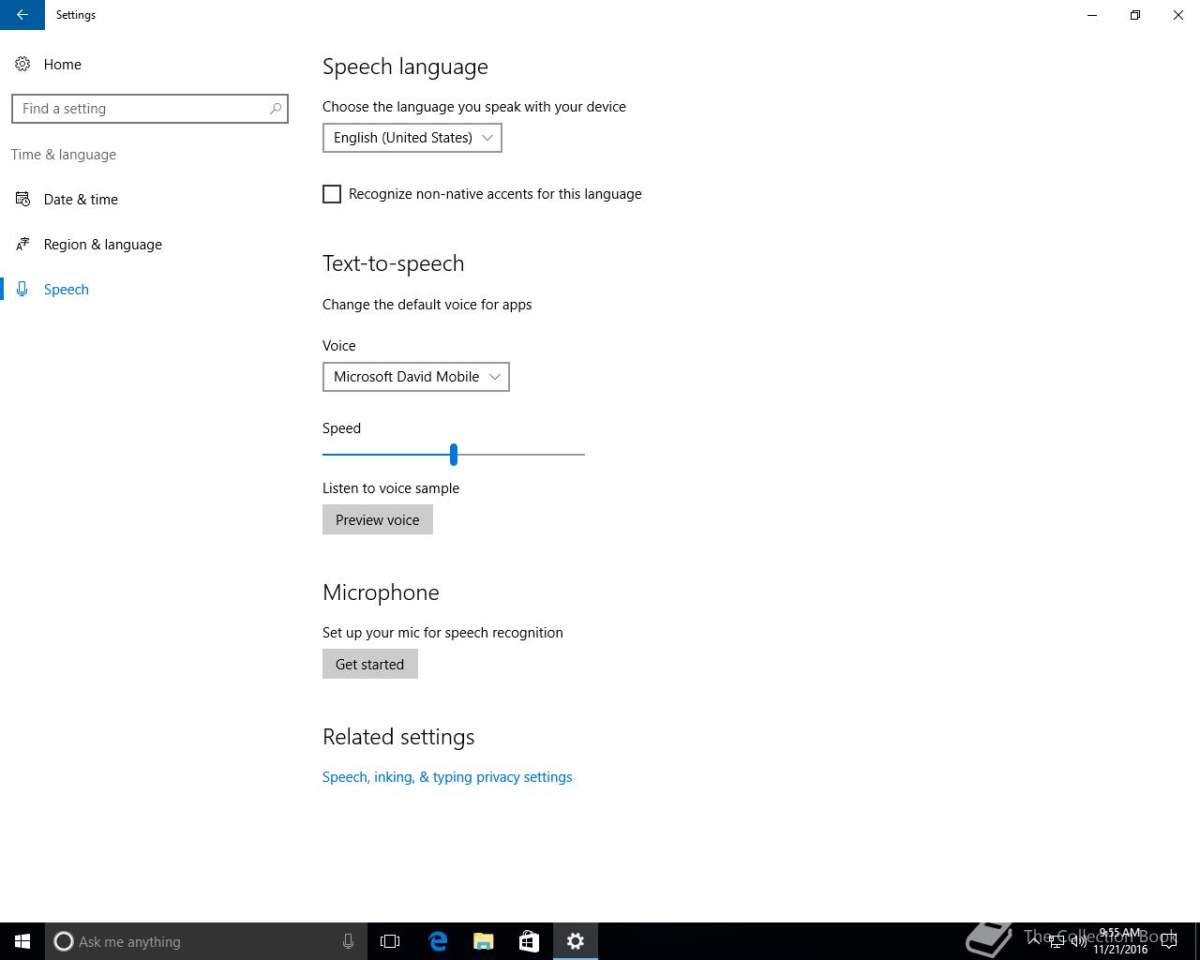
Task: Open File Explorer from the taskbar
Action: 484,941
